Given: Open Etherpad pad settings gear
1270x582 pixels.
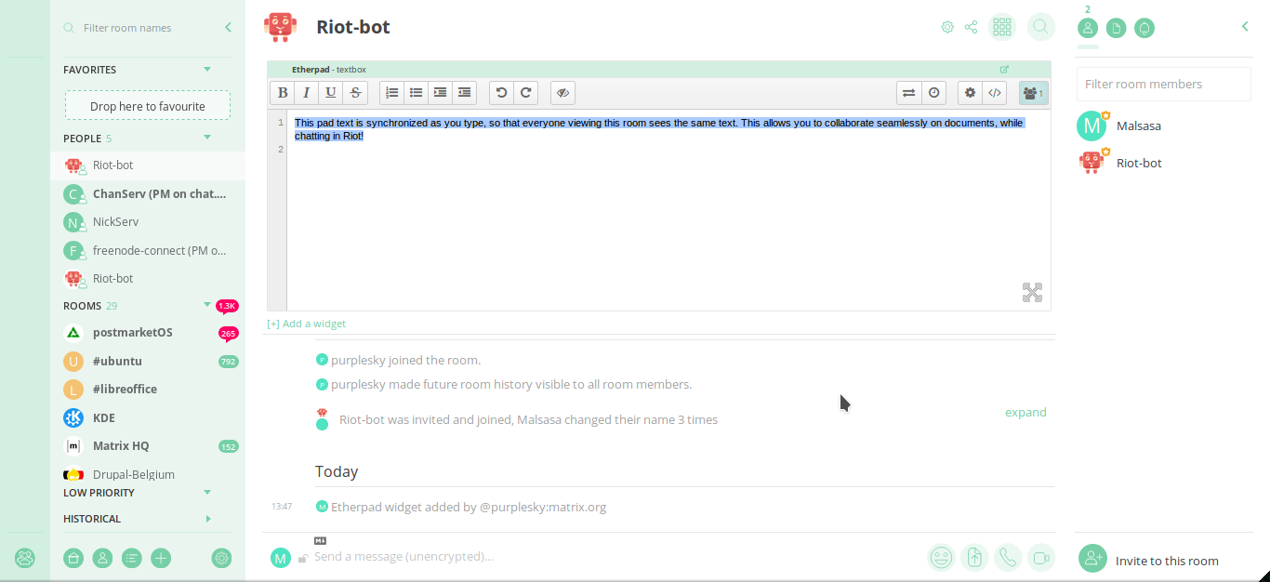Looking at the screenshot, I should point(971,93).
